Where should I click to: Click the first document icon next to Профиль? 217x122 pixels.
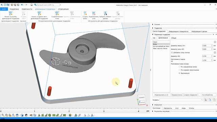tap(205, 100)
